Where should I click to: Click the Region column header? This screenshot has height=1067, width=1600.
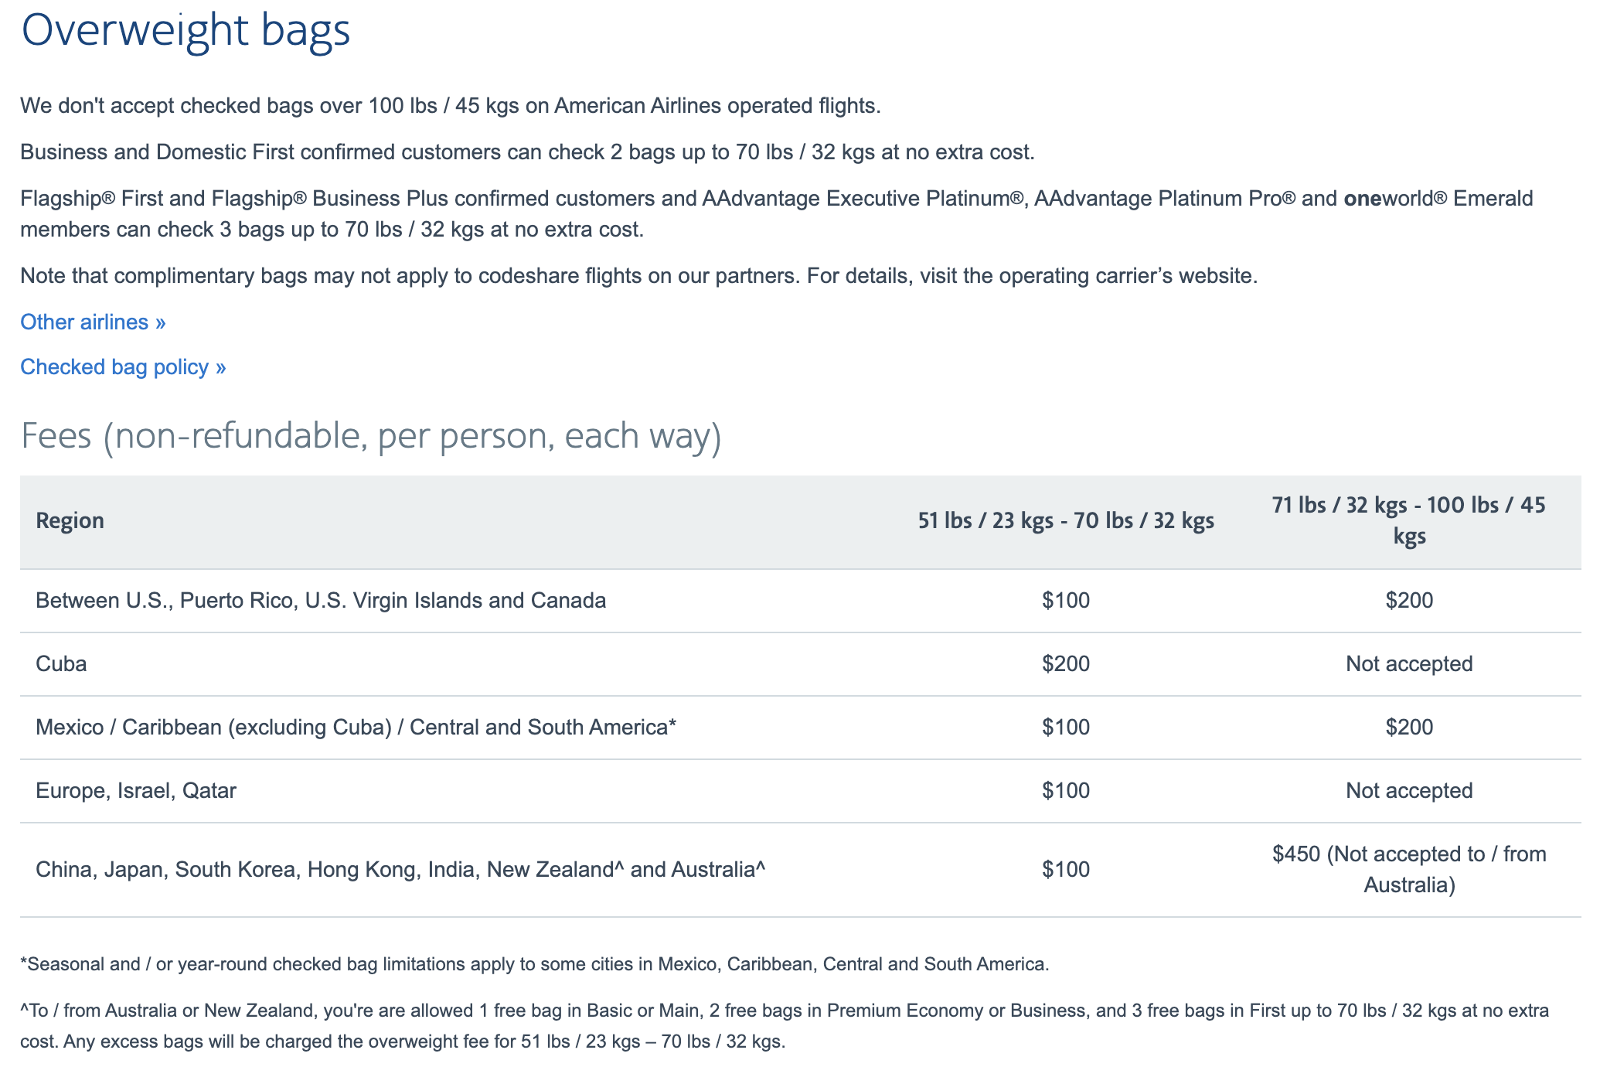pyautogui.click(x=70, y=520)
